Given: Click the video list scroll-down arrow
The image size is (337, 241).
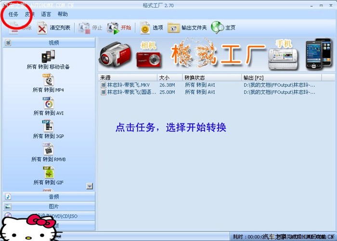Looking at the screenshot, I should pos(90,186).
